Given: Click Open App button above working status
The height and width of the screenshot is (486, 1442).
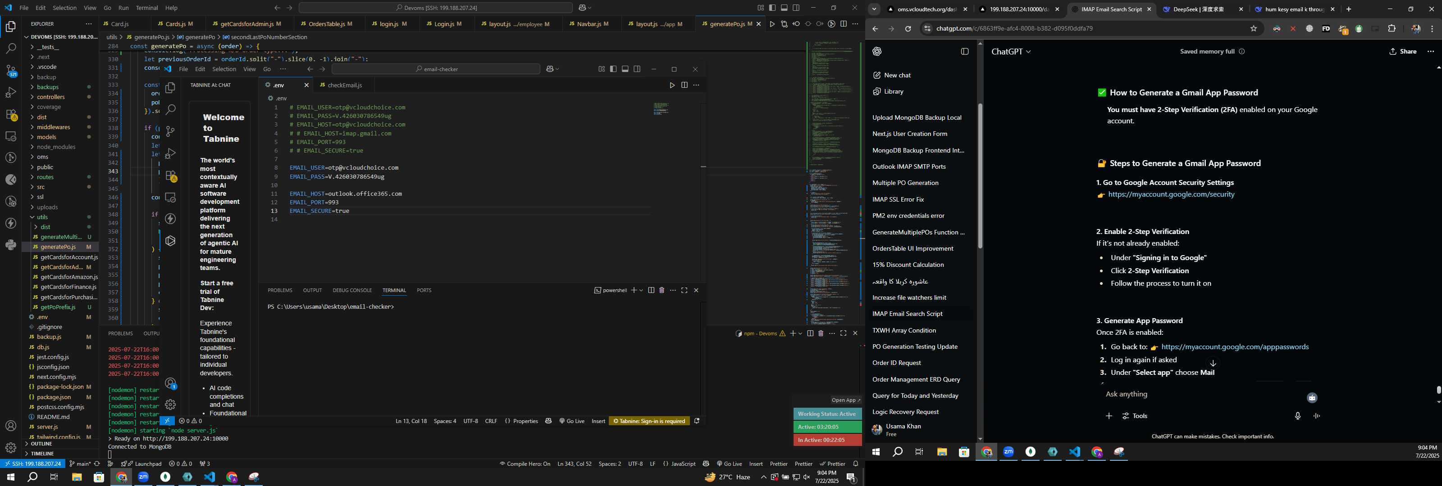Looking at the screenshot, I should click(x=846, y=400).
